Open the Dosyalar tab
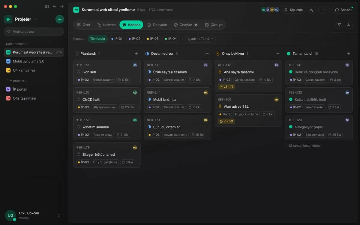The width and height of the screenshot is (360, 225). [157, 25]
